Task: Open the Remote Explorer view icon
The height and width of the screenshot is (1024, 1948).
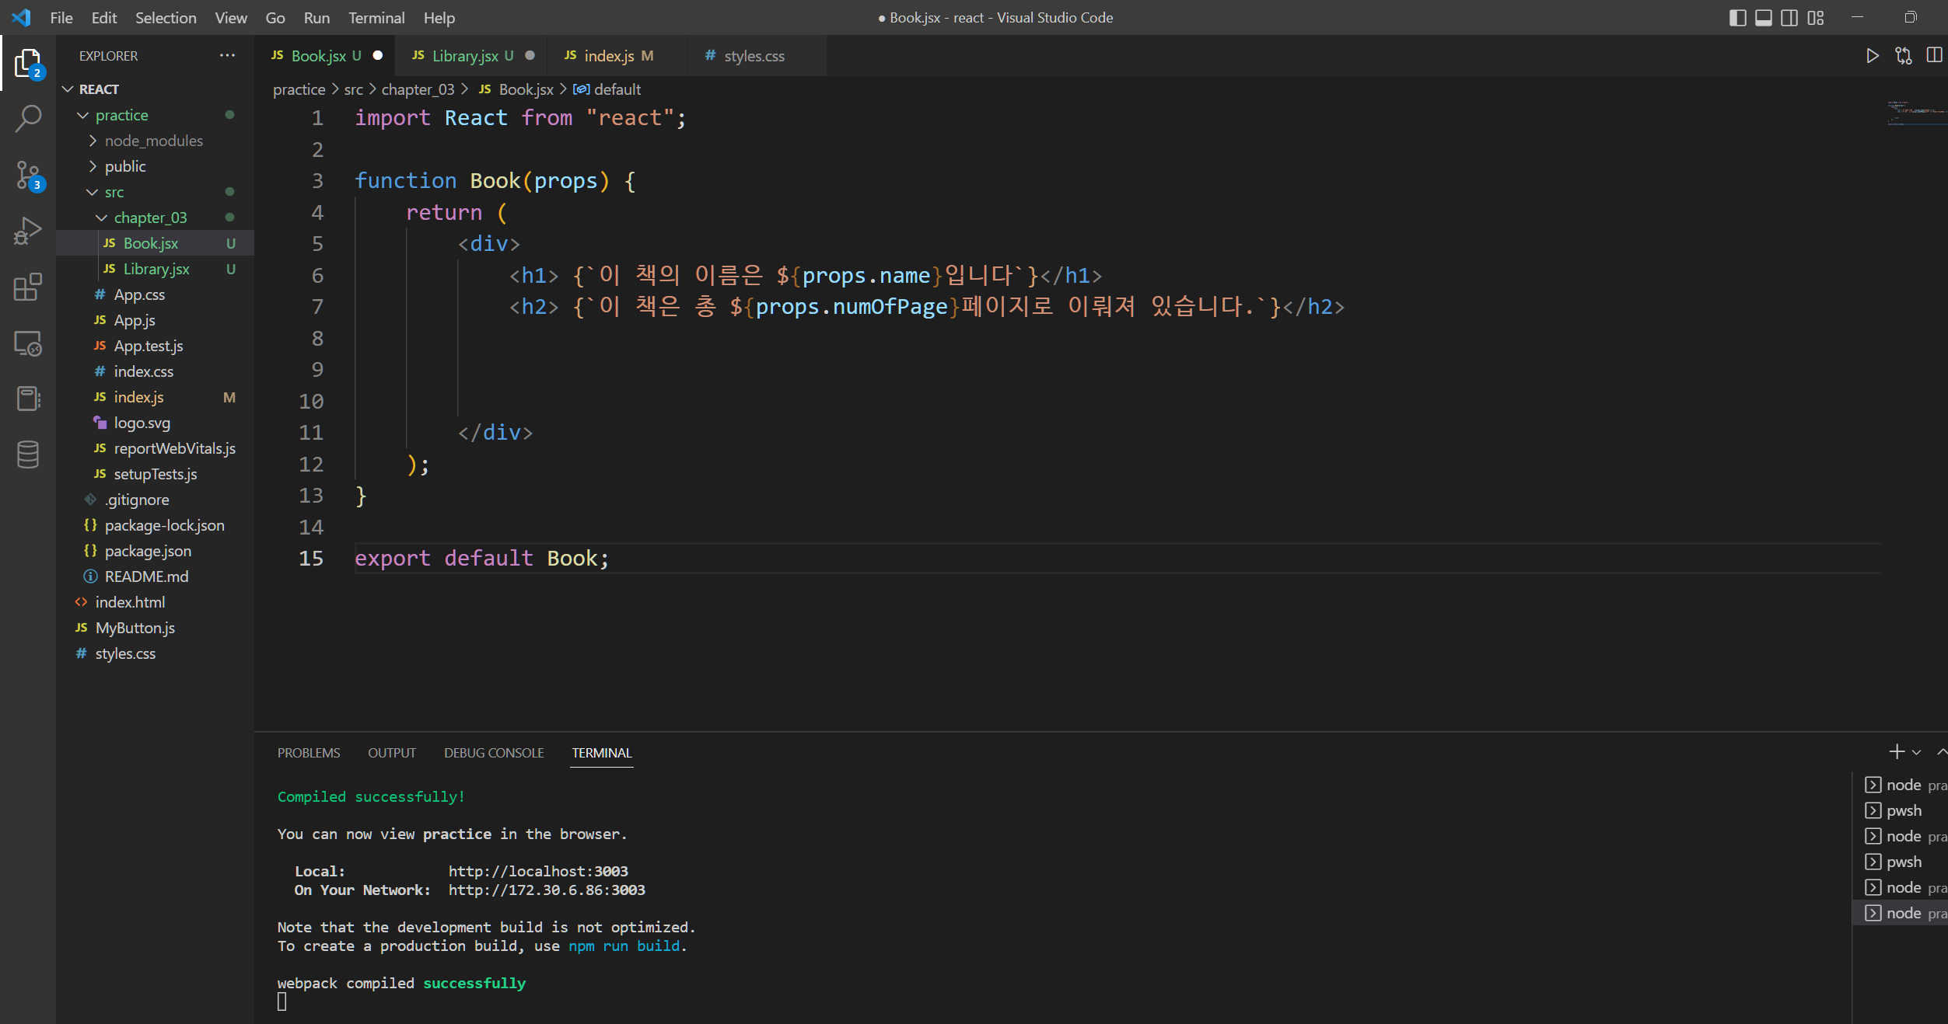Action: (x=28, y=343)
